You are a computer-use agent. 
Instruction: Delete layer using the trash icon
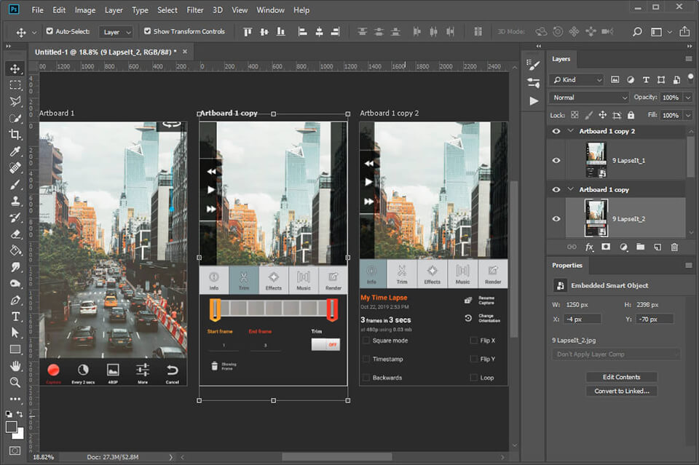pos(674,247)
